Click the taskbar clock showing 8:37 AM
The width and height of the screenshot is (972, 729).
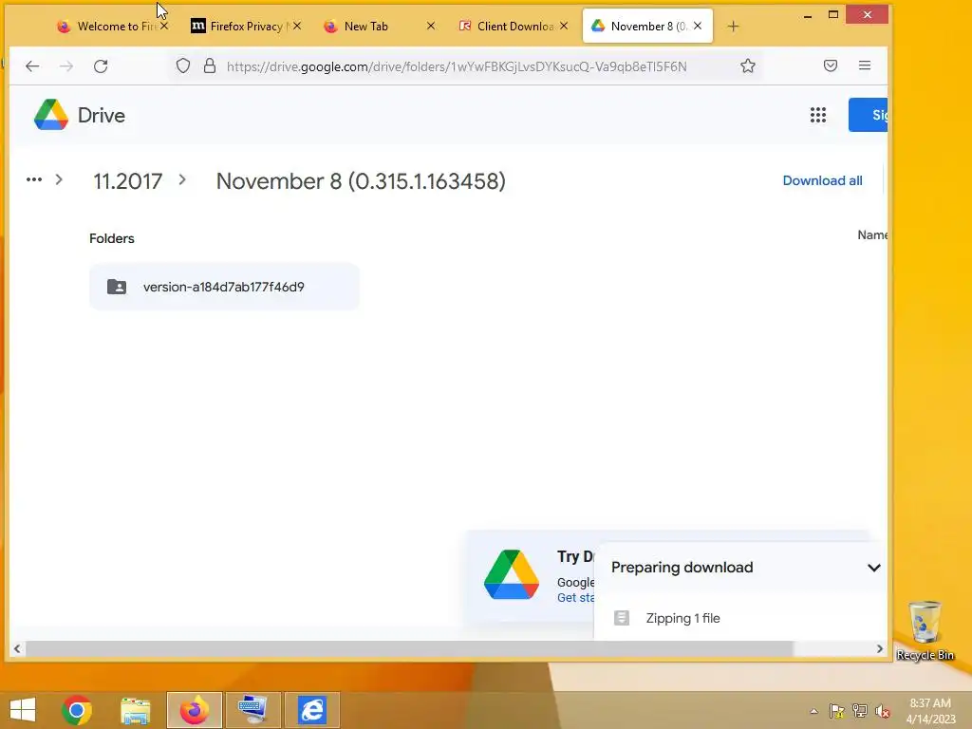[x=930, y=710]
